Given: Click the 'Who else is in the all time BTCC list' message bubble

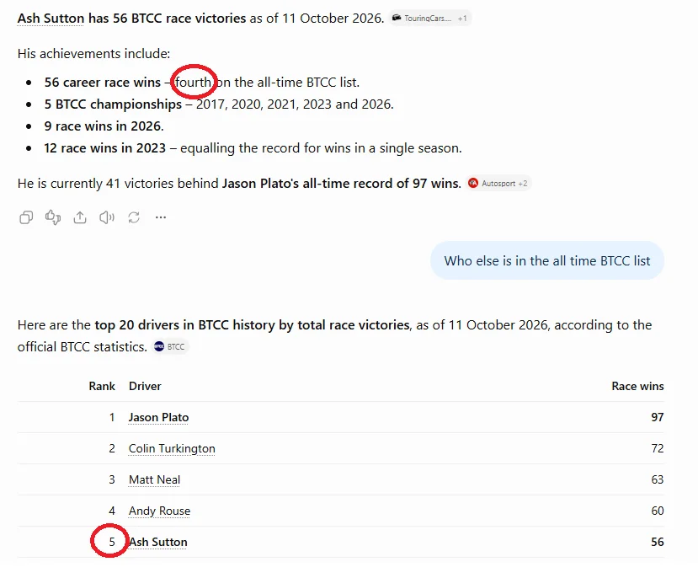Looking at the screenshot, I should click(x=547, y=260).
